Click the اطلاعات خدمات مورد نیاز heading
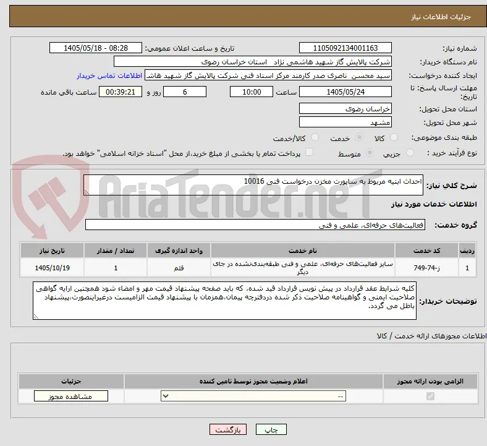This screenshot has height=446, width=487. 434,204
